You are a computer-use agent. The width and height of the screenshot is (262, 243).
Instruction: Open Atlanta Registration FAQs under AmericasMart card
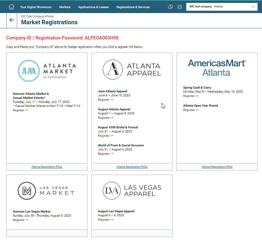(x=217, y=167)
